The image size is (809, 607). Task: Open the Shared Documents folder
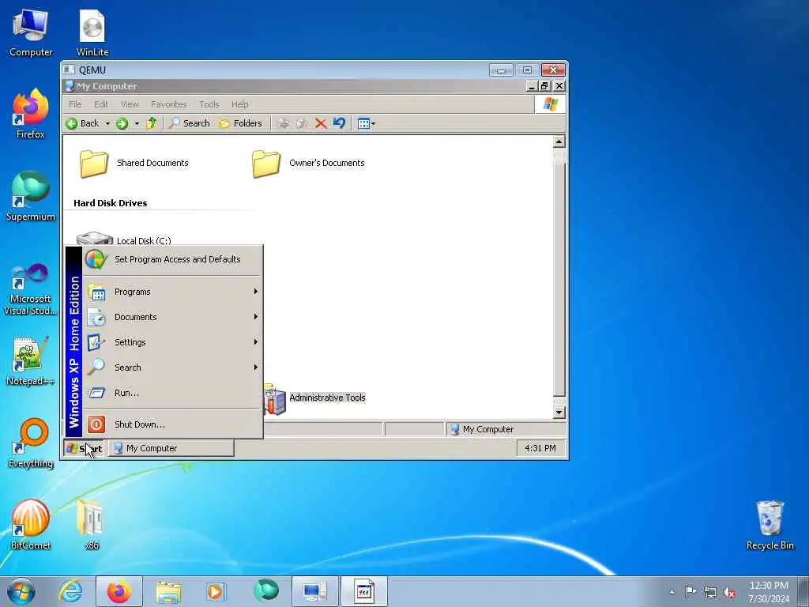tap(134, 163)
